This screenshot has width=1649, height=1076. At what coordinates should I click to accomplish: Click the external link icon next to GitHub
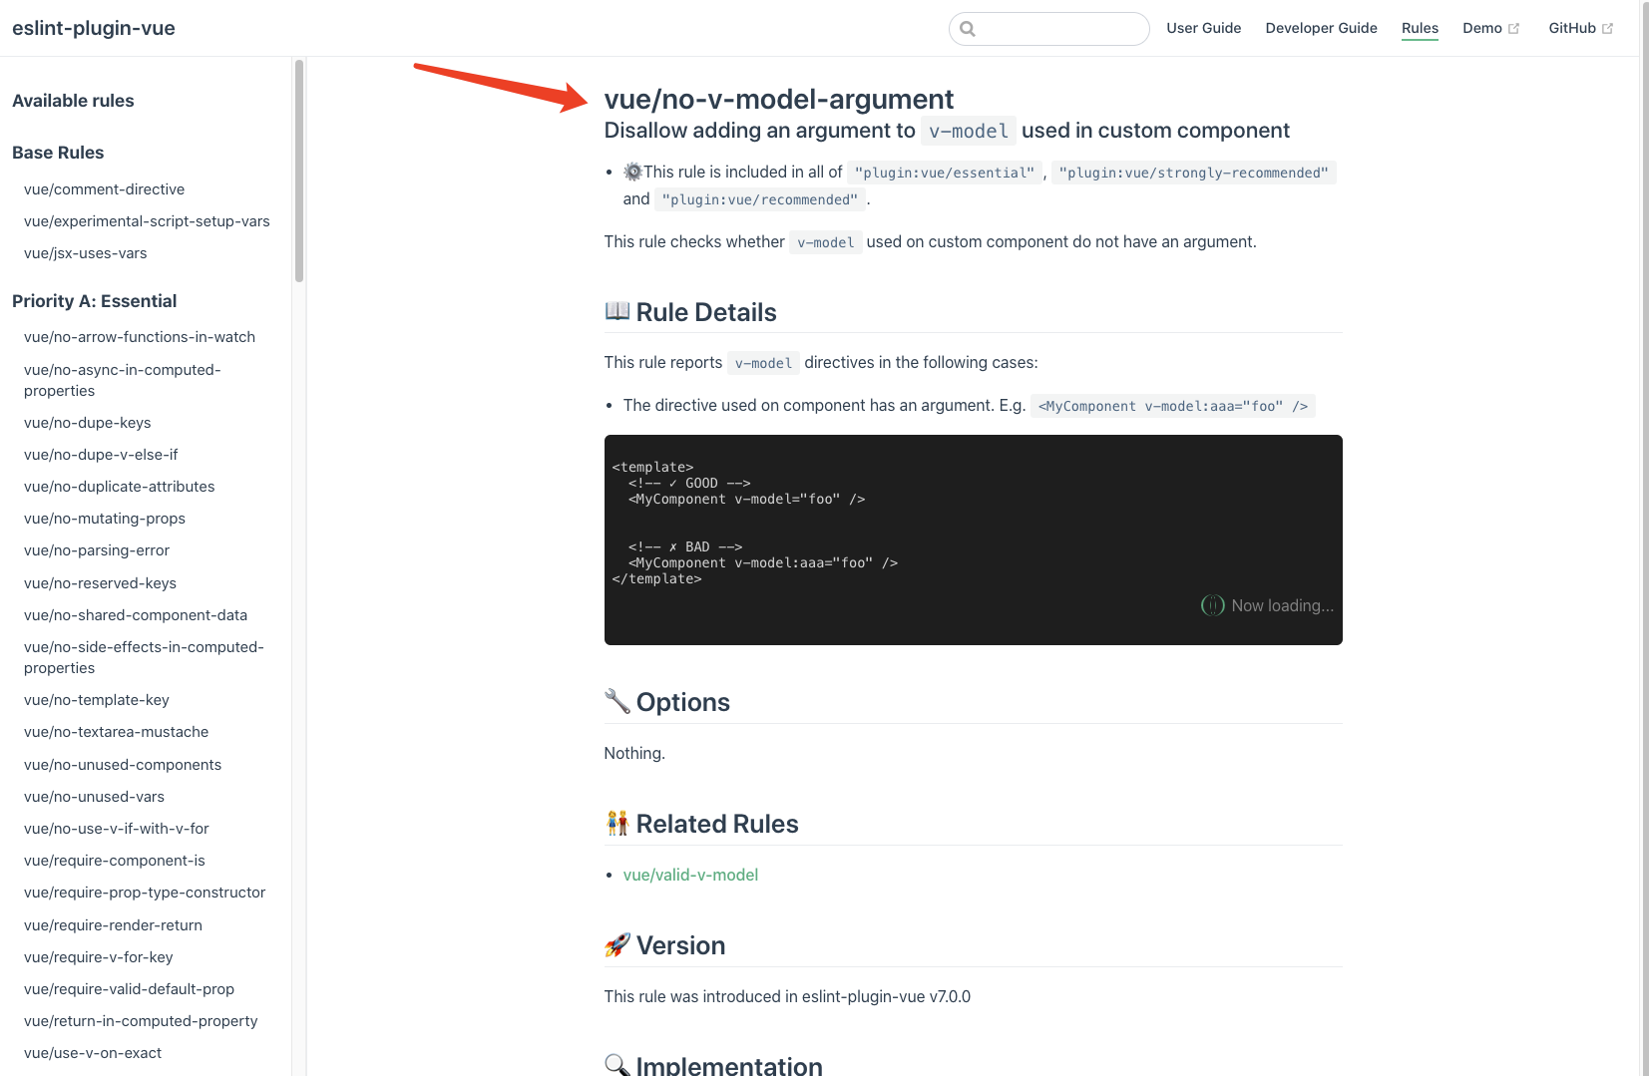(x=1609, y=27)
